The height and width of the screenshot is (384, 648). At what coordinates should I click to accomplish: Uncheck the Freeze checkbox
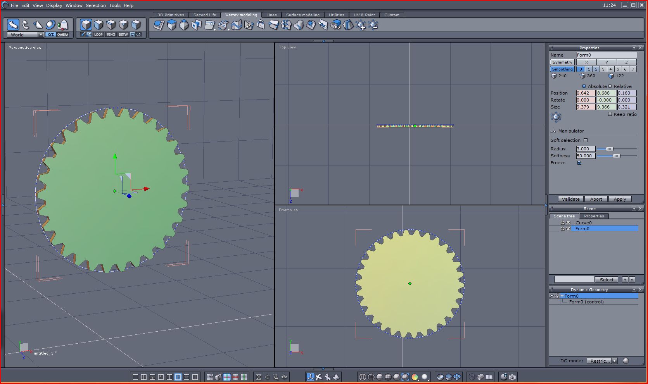click(579, 163)
